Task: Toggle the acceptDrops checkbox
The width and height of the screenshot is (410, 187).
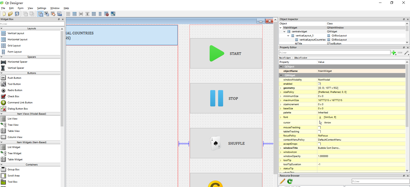Action: point(319,144)
